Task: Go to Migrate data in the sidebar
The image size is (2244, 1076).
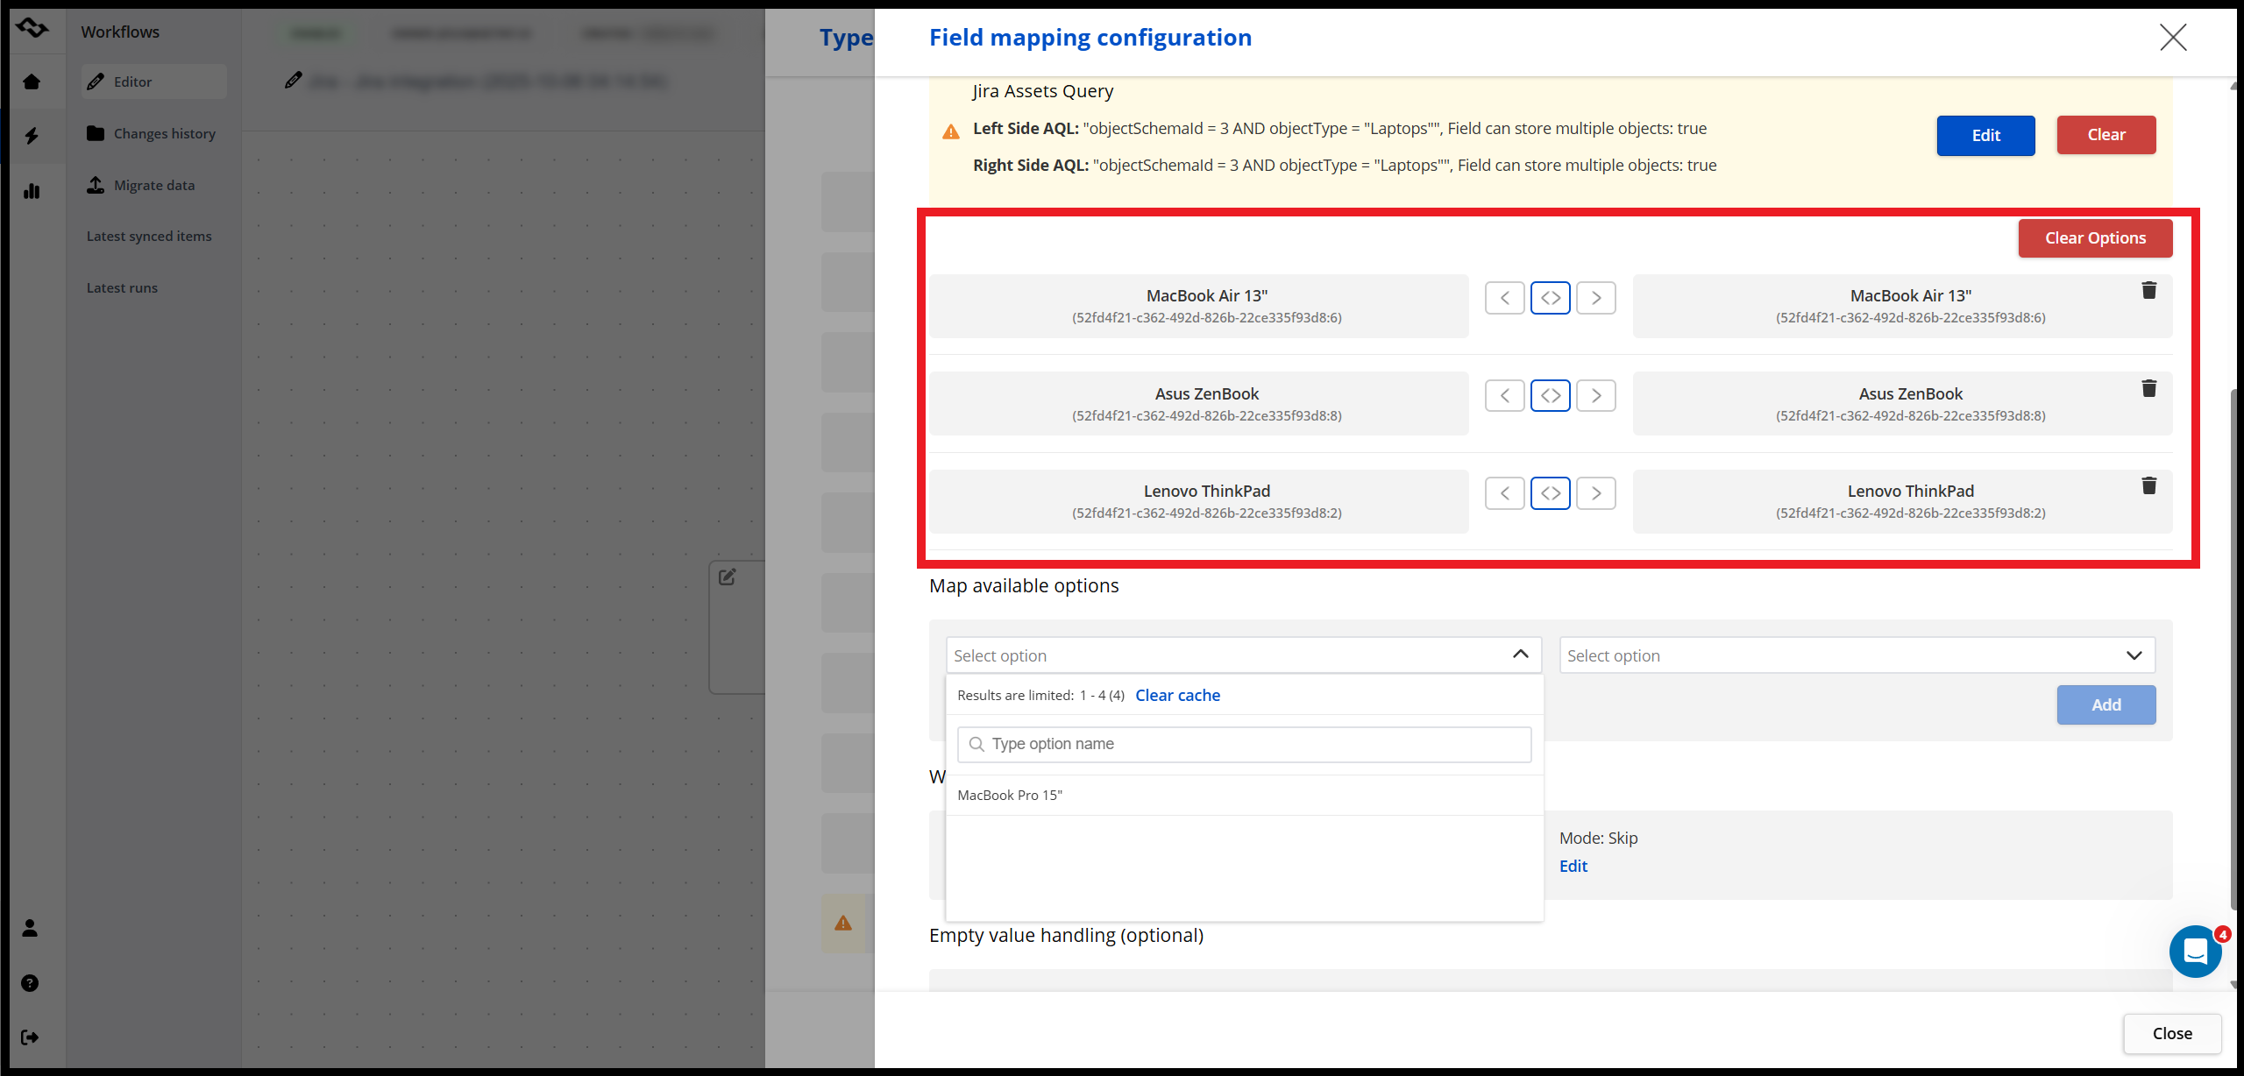Action: tap(153, 186)
